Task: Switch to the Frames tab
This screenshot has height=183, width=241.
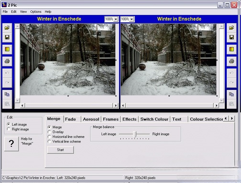Action: click(111, 119)
